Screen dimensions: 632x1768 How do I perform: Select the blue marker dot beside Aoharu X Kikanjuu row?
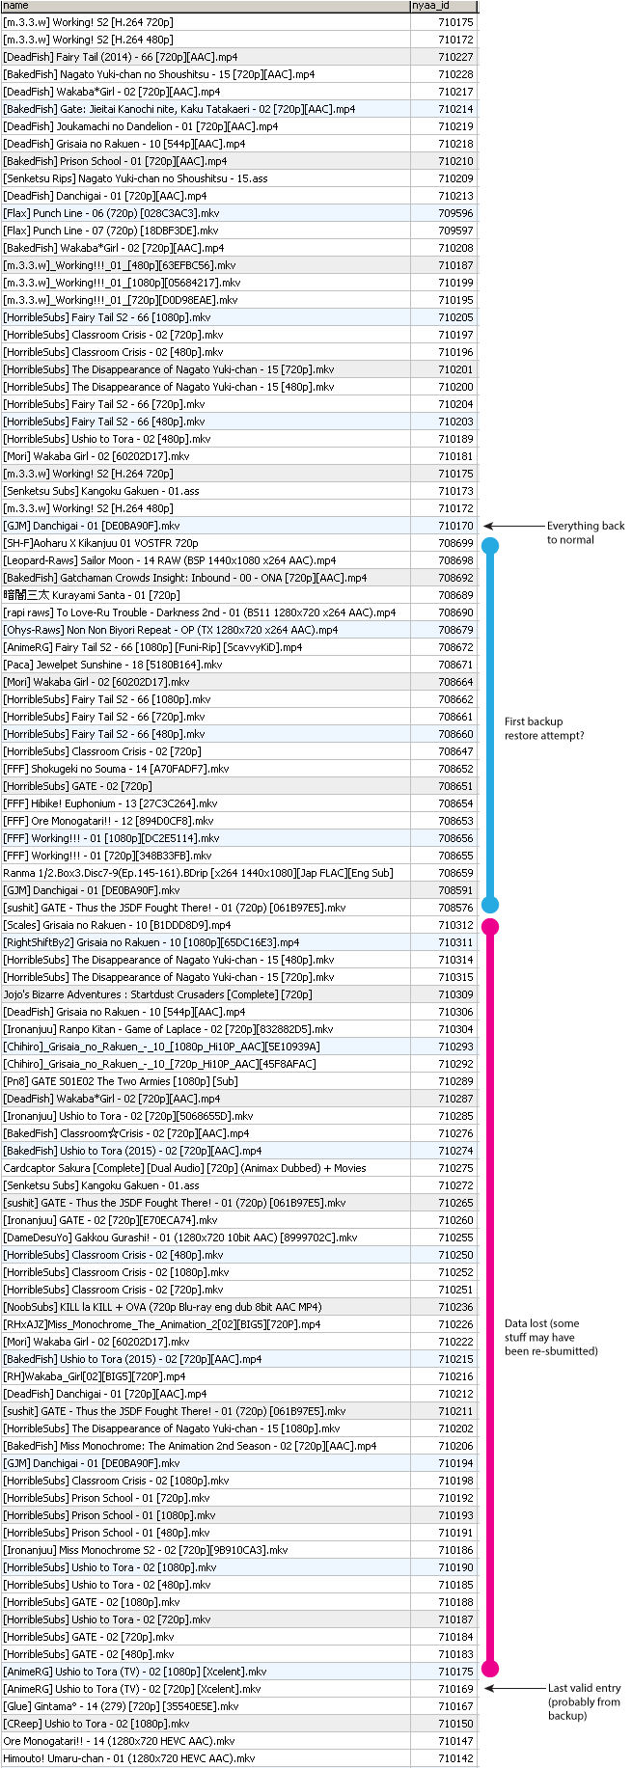click(x=490, y=546)
